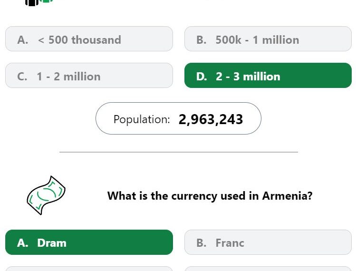This screenshot has height=271, width=356.
Task: Click the word 'Armenia' in the question
Action: pos(288,195)
